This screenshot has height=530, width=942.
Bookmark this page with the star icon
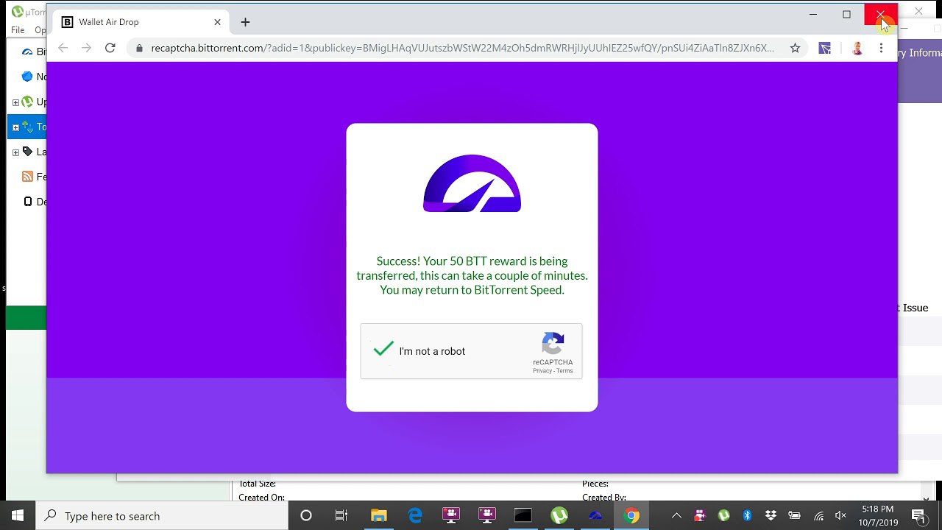click(795, 49)
